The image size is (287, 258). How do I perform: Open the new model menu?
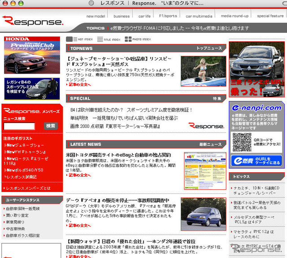(x=96, y=16)
